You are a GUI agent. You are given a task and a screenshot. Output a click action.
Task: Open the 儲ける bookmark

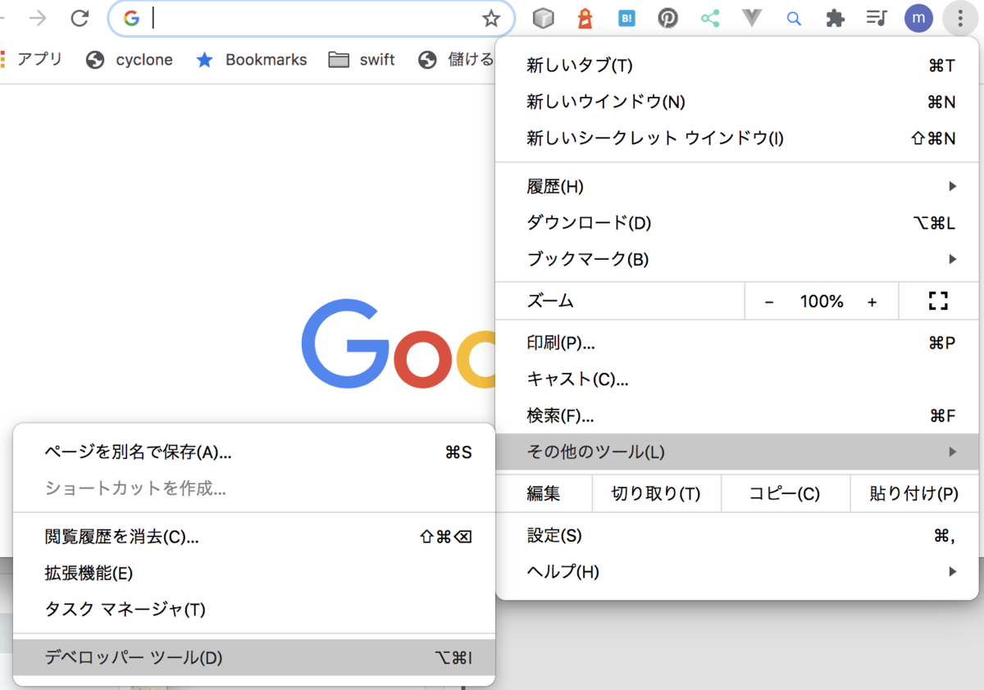click(456, 59)
